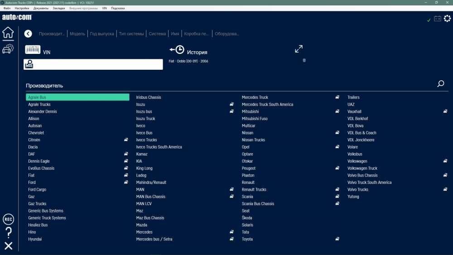
Task: Start recording with the REC button
Action: coord(8,219)
